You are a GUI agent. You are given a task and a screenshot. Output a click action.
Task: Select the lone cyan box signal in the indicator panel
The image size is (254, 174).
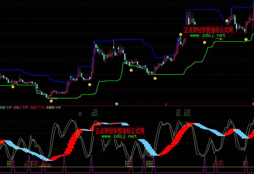[80, 114]
